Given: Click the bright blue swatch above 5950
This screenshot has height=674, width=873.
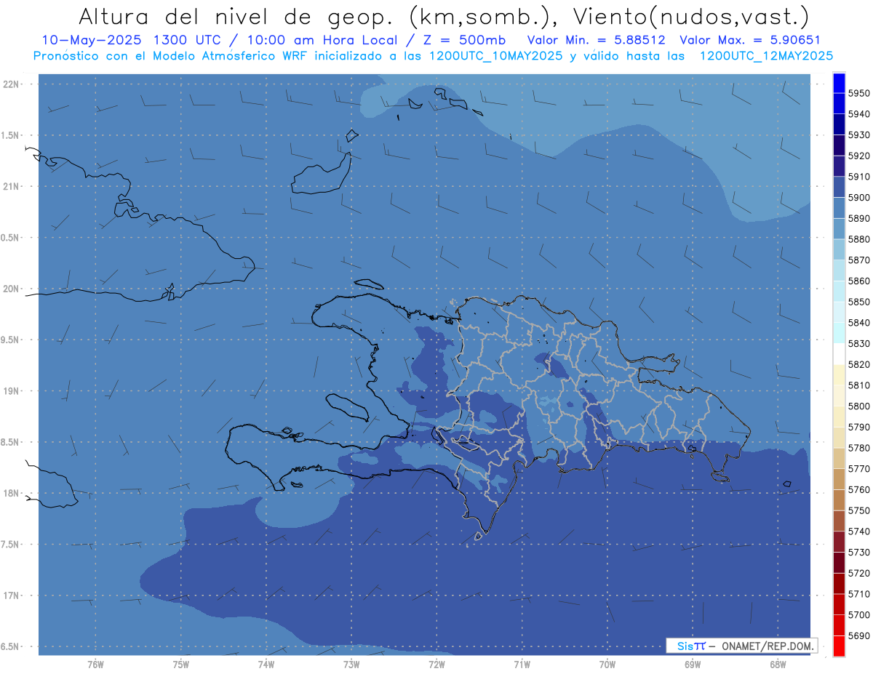Looking at the screenshot, I should (x=838, y=83).
